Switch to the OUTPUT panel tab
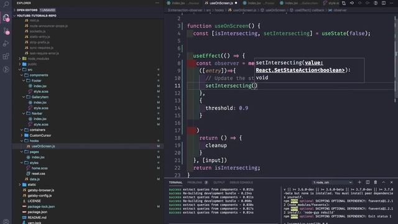Screen dimensions: 398x224 point(219,182)
